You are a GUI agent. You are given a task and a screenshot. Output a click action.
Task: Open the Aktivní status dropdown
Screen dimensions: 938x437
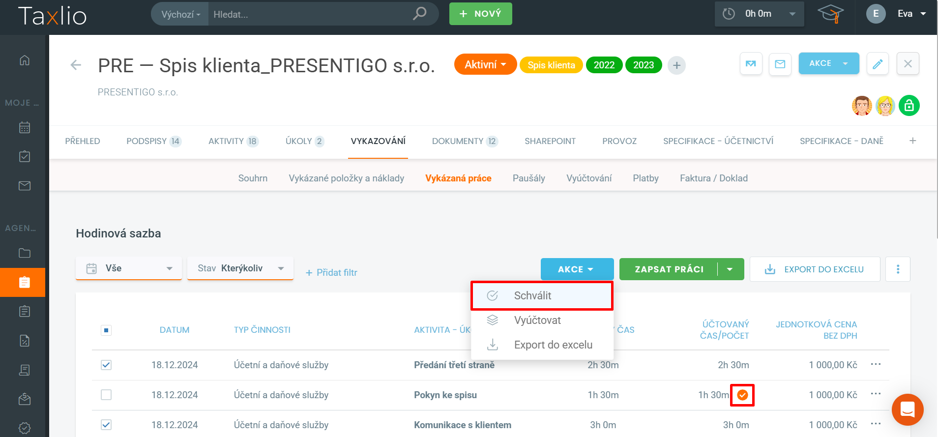(x=485, y=64)
